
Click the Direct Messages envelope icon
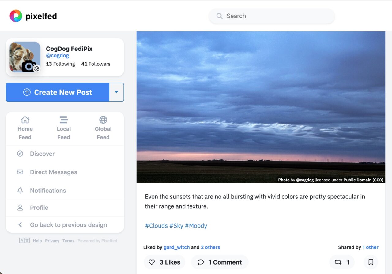pos(20,172)
